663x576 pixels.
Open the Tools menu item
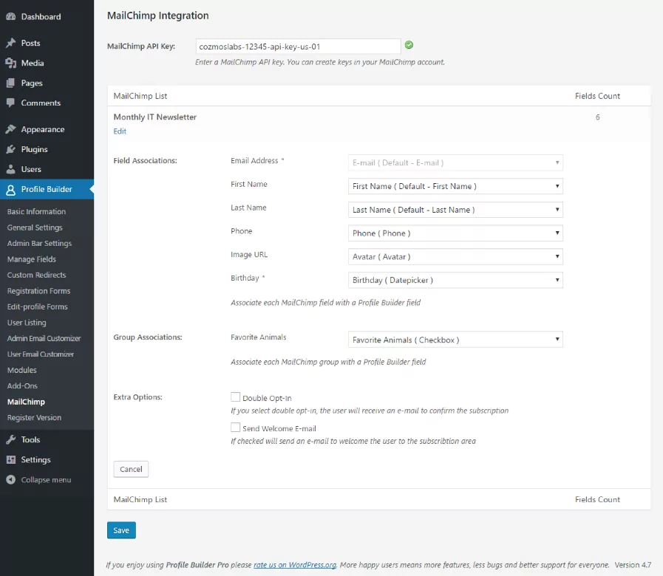(x=47, y=439)
